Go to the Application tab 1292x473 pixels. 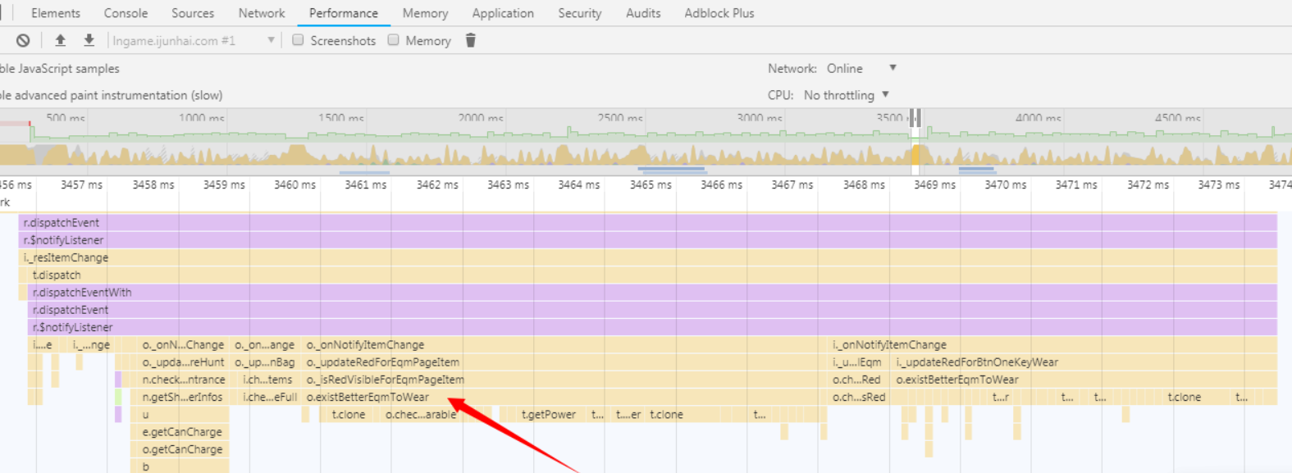tap(503, 13)
